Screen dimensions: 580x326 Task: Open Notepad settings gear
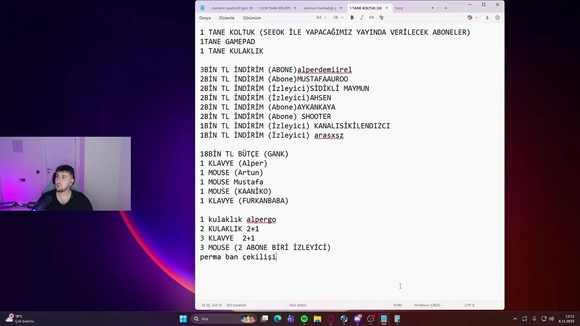(498, 18)
